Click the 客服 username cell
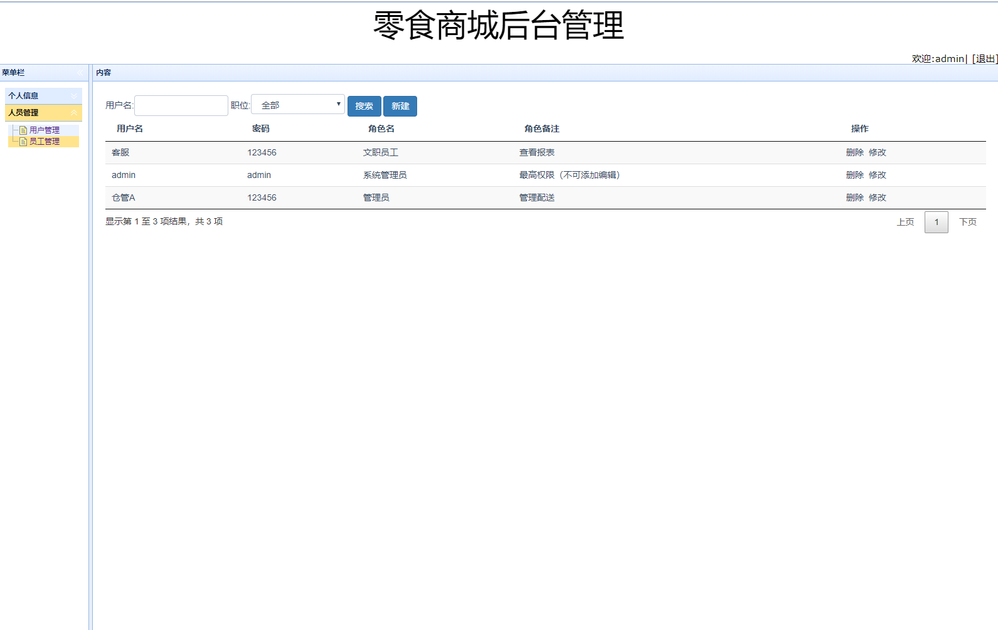Screen dimensions: 998x630 coord(120,152)
